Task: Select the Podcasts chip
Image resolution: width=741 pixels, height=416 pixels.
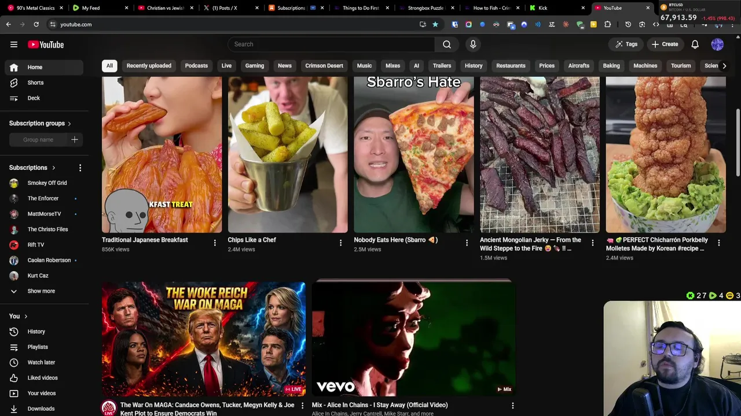Action: [x=196, y=66]
